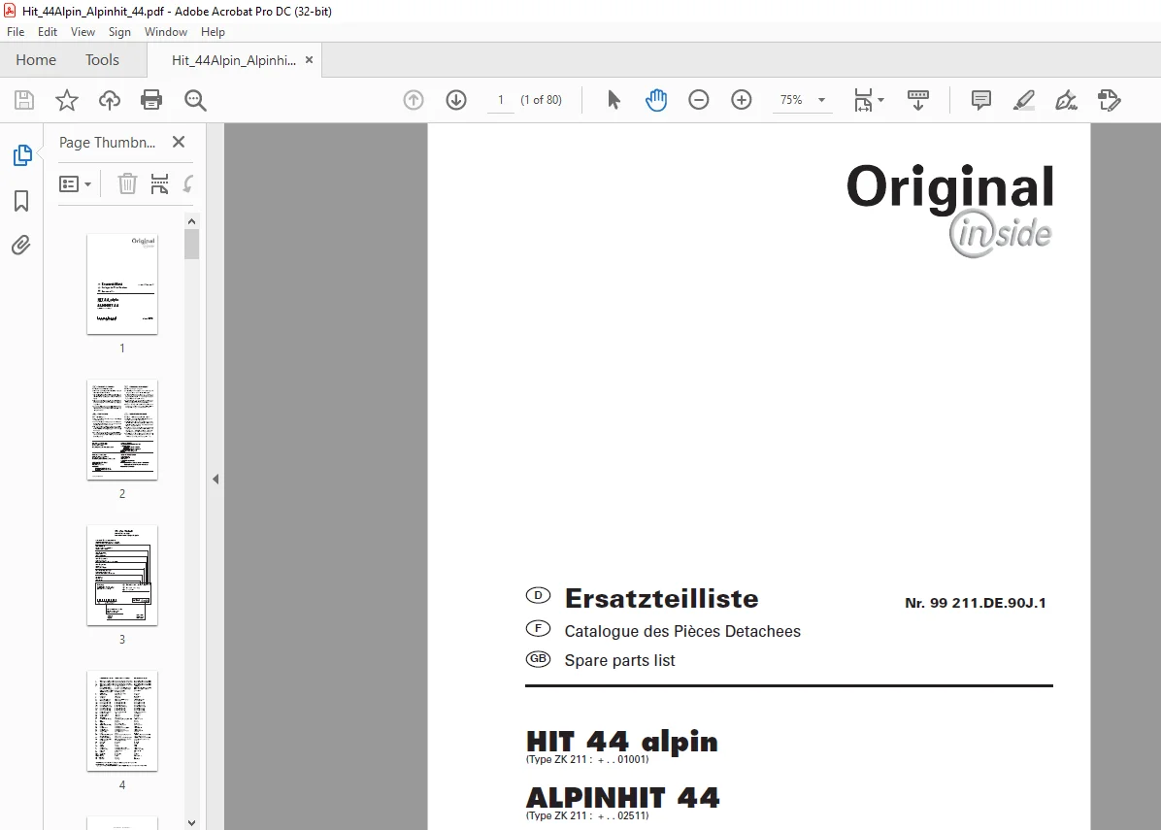
Task: Open thumbnails panel options menu
Action: tap(75, 183)
